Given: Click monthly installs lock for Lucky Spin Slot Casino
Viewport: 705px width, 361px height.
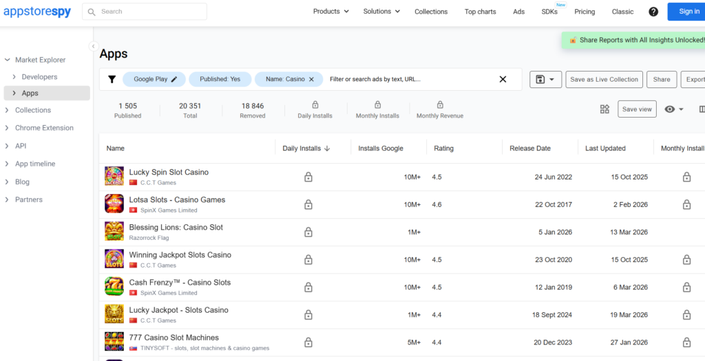Looking at the screenshot, I should tap(686, 177).
